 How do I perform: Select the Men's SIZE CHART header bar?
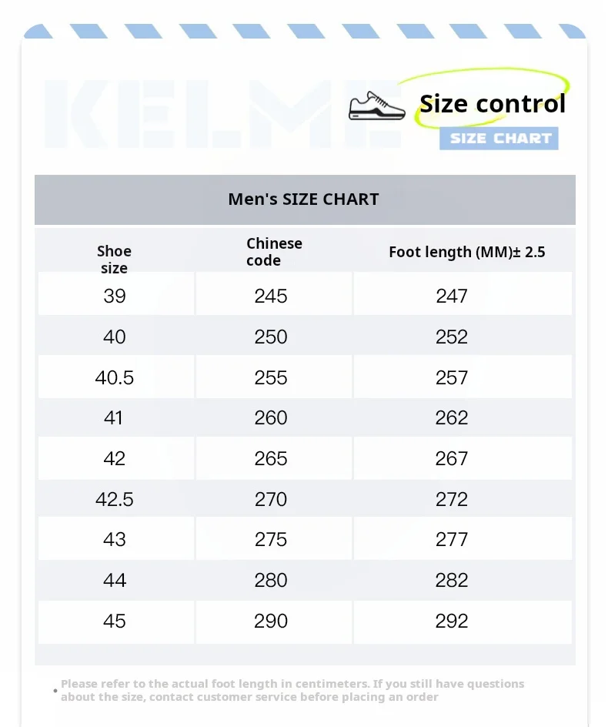tap(304, 199)
